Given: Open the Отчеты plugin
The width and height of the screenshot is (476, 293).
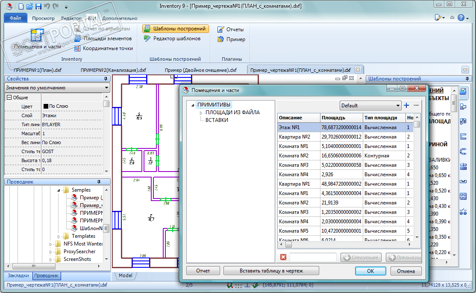Looking at the screenshot, I should tap(230, 30).
